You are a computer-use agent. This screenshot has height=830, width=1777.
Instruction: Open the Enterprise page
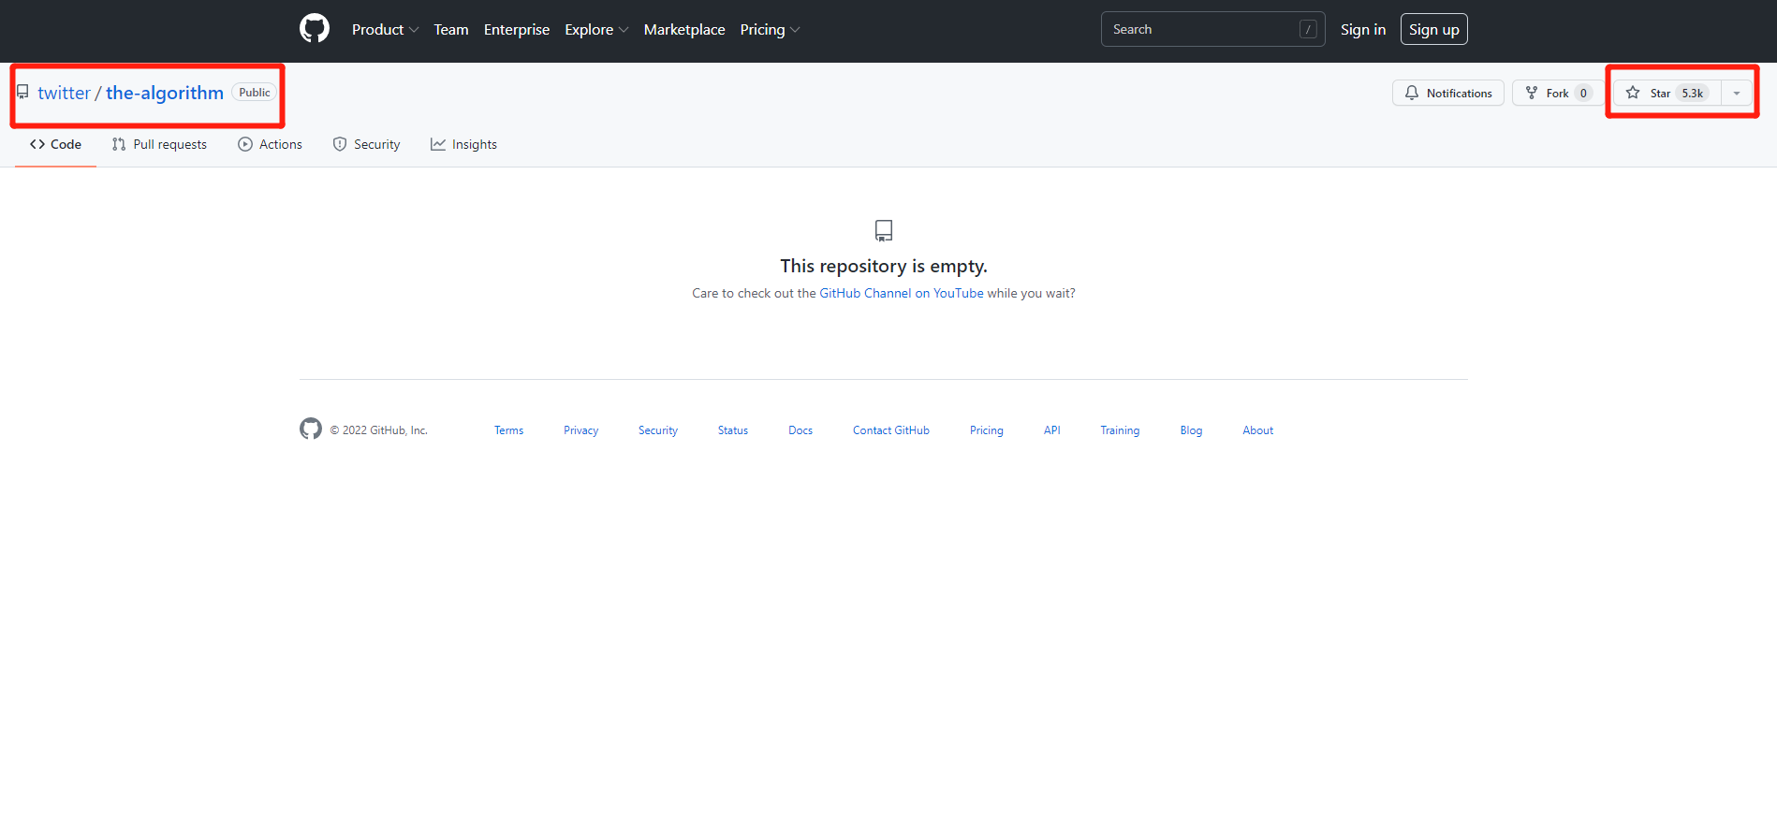pos(517,30)
